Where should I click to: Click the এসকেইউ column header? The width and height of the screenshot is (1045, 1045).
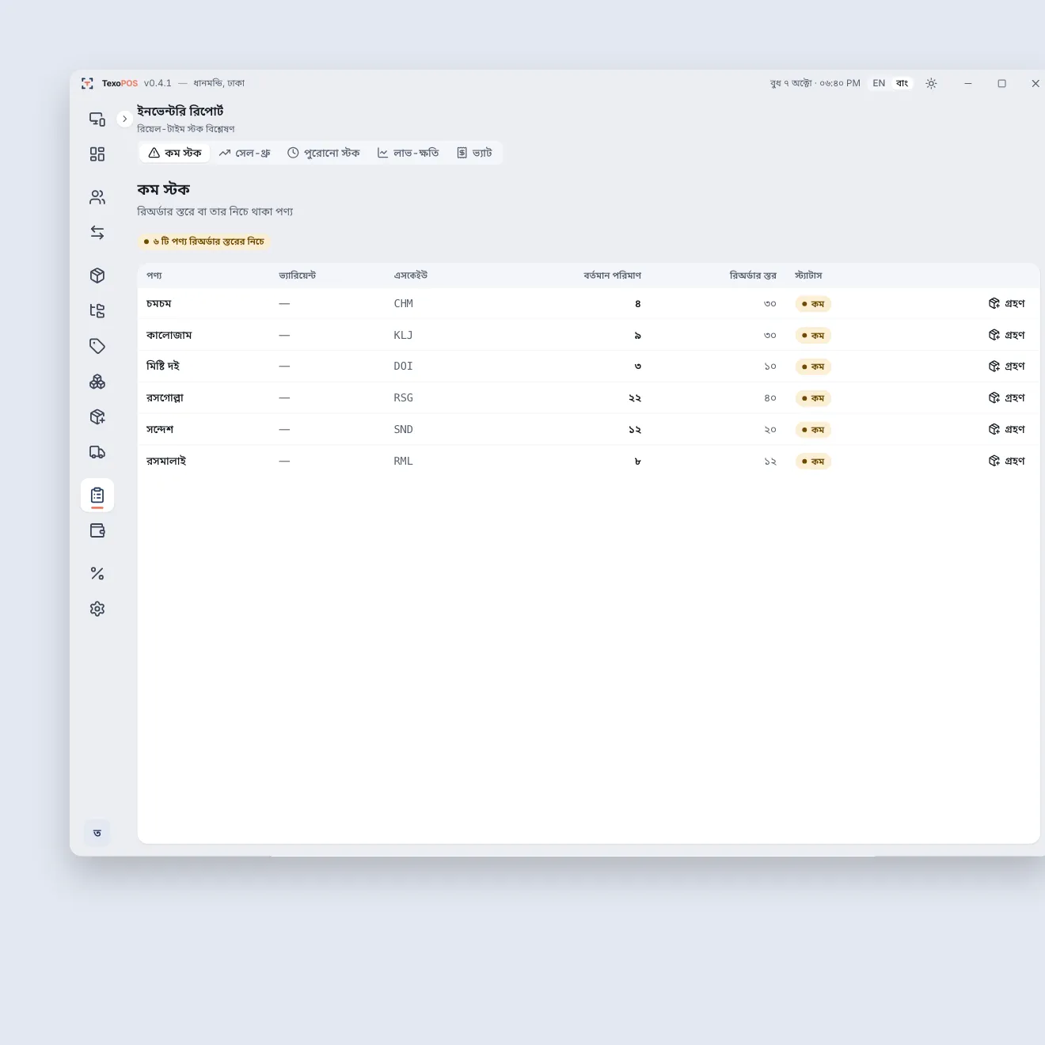(411, 275)
